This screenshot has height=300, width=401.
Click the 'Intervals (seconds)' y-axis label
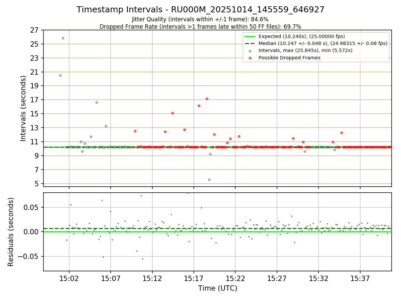click(23, 108)
